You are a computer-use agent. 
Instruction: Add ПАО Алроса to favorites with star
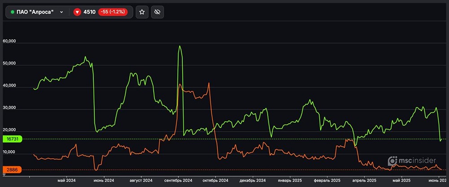[x=142, y=12]
